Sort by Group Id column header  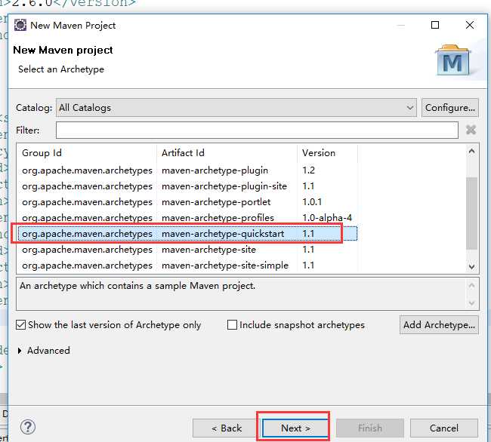click(x=86, y=153)
